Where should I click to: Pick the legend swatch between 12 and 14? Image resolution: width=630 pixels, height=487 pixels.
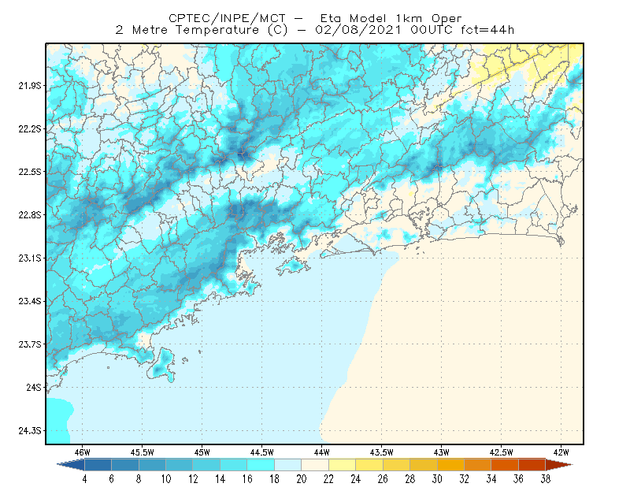(x=206, y=465)
